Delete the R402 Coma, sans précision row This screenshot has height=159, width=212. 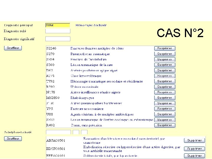[165, 125]
